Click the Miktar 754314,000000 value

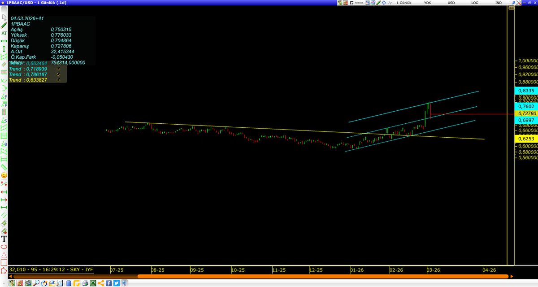[x=68, y=63]
